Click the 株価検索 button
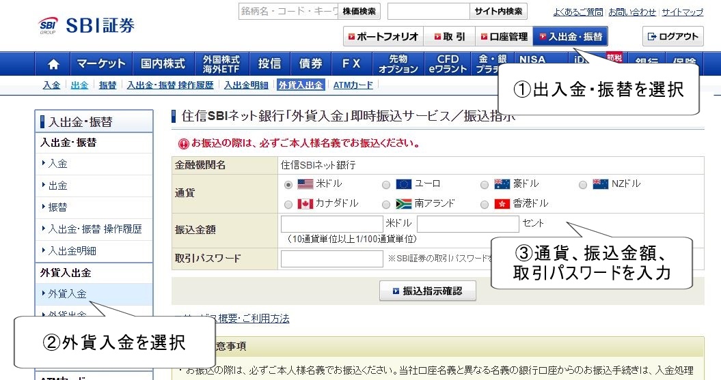 point(359,12)
